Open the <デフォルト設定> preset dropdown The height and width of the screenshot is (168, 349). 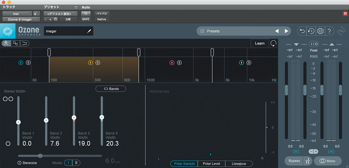pos(61,14)
